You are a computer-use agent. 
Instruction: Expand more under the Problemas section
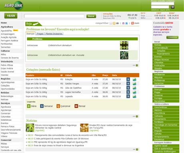pos(137,65)
